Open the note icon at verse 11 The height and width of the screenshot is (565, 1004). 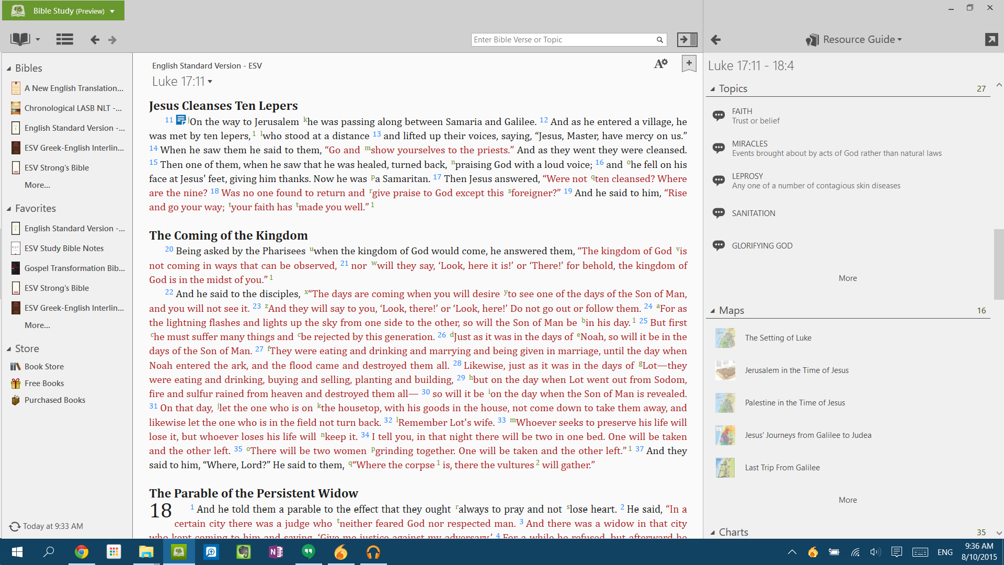(x=181, y=120)
